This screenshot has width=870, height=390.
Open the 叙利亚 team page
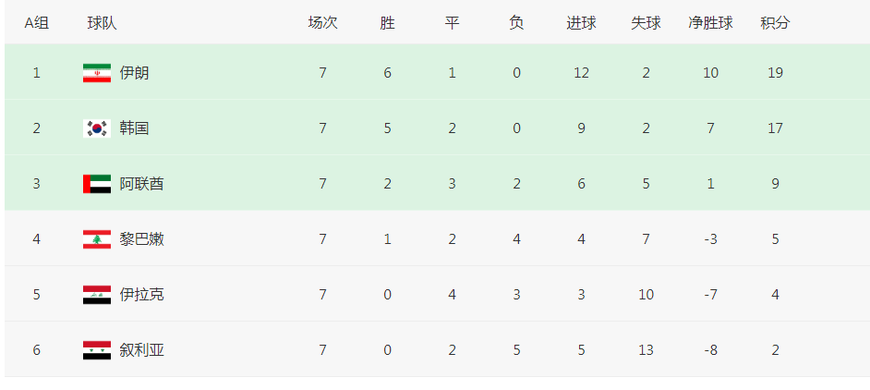pyautogui.click(x=141, y=350)
